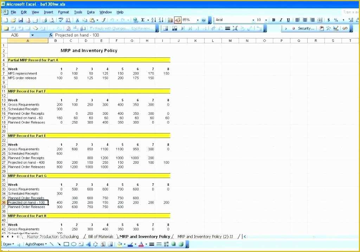
Task: Open the Arial font name dropdown
Action: (x=253, y=20)
